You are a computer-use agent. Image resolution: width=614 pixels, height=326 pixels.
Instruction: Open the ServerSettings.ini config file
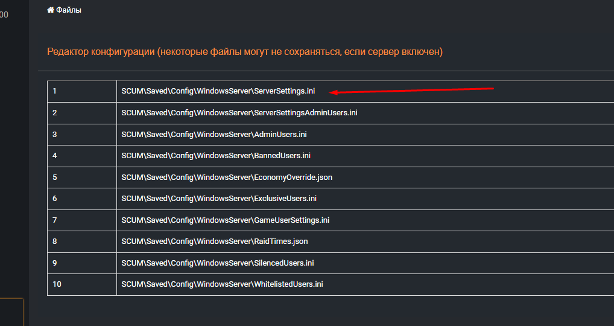pos(218,91)
